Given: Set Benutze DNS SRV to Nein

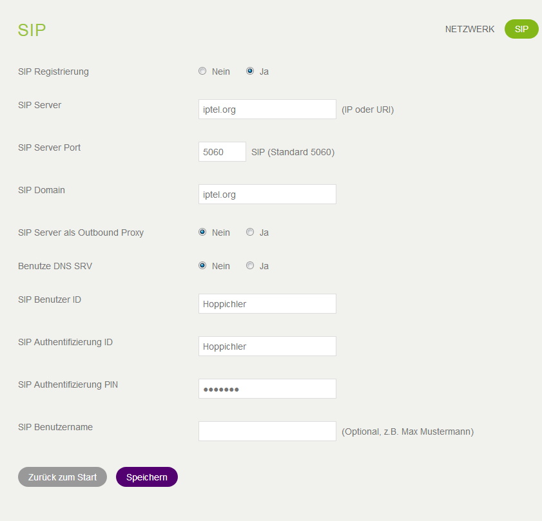Looking at the screenshot, I should click(202, 266).
